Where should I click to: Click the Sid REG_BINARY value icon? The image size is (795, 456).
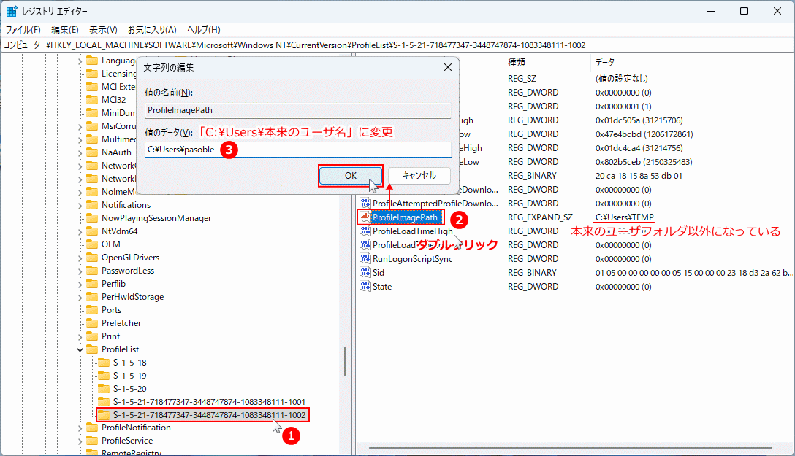click(x=365, y=272)
